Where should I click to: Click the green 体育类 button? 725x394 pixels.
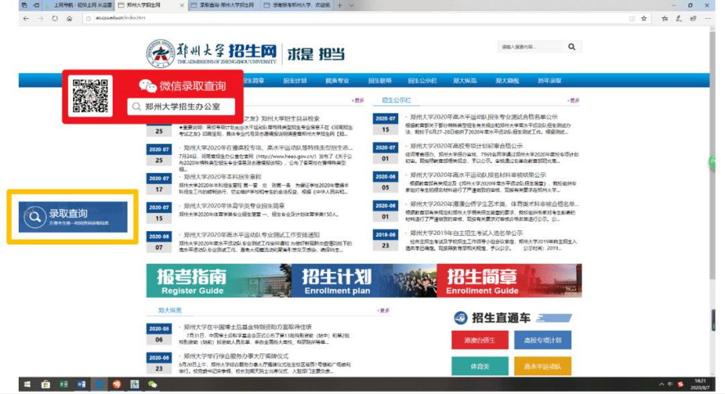[479, 366]
